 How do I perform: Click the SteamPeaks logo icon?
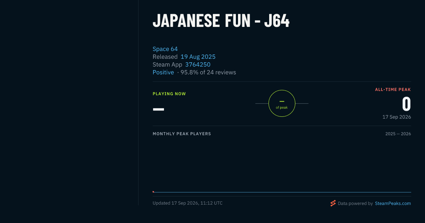coord(333,203)
